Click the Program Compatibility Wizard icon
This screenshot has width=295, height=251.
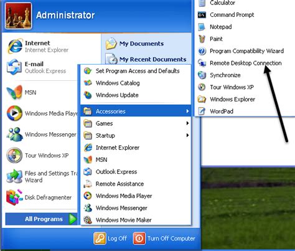tap(202, 51)
